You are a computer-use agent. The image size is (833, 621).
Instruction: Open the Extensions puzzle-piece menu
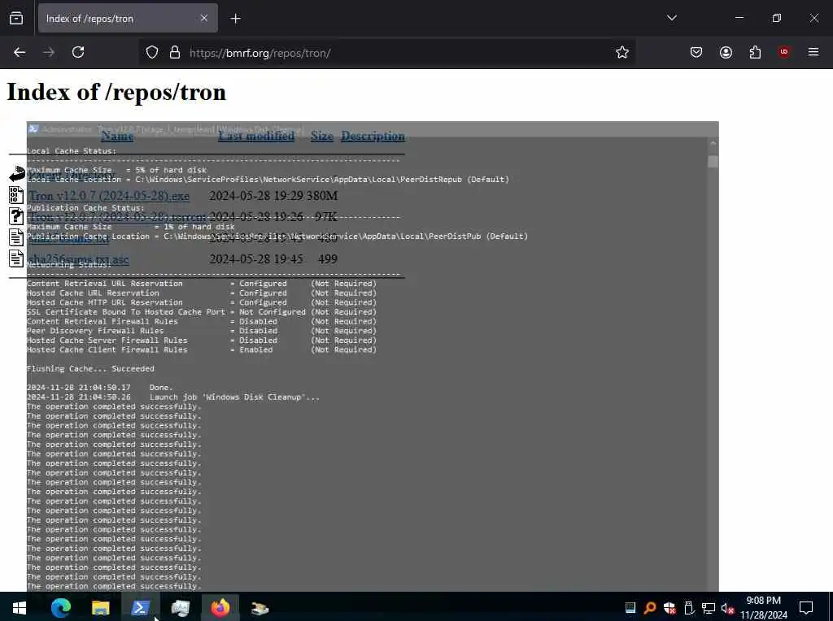pyautogui.click(x=755, y=52)
